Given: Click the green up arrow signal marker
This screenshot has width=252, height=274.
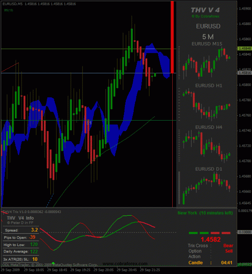Looking at the screenshot, I should [53, 263].
